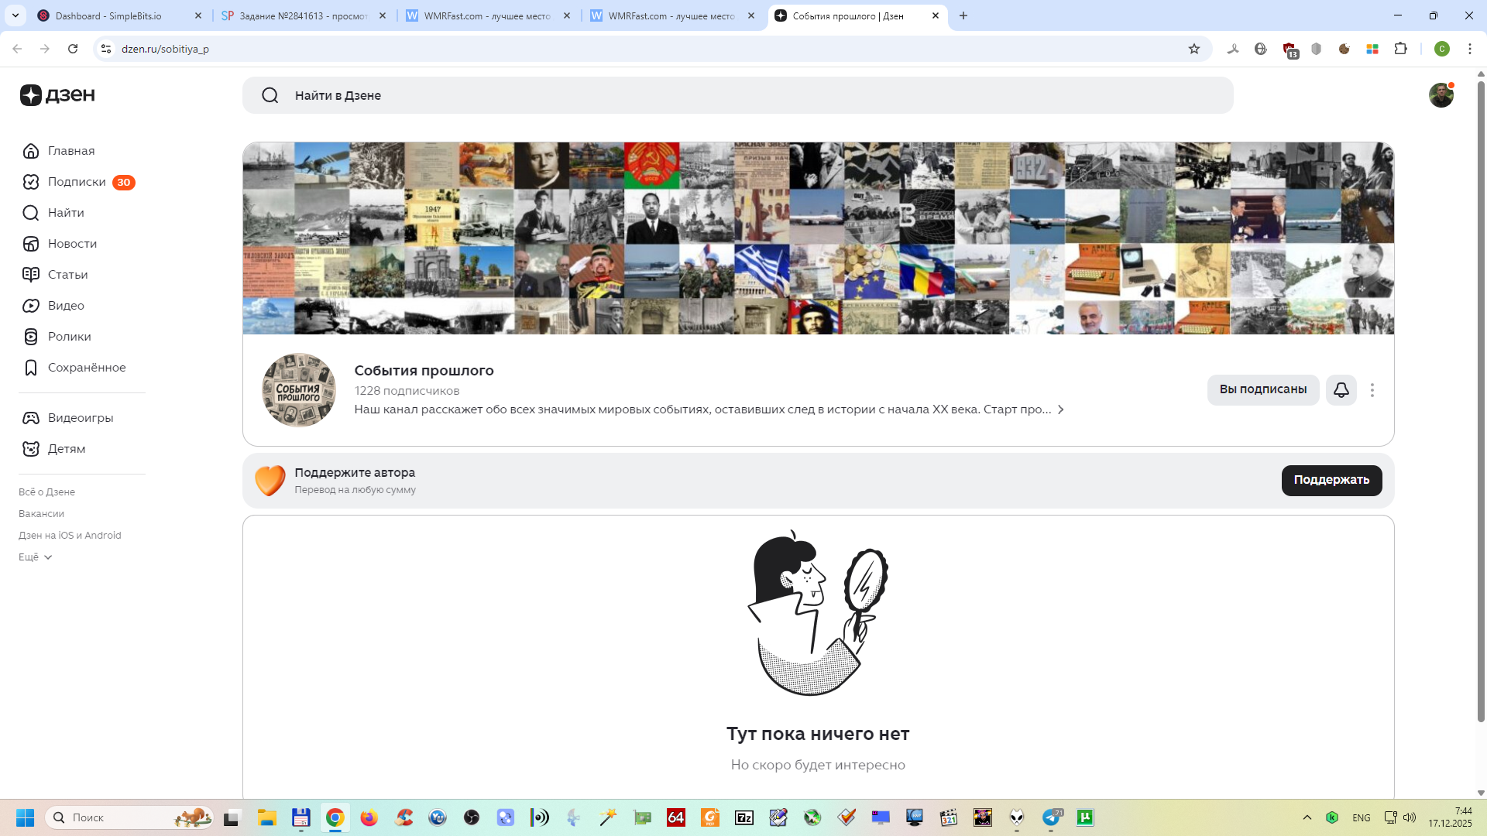Open channel three-dots options menu

coord(1372,390)
